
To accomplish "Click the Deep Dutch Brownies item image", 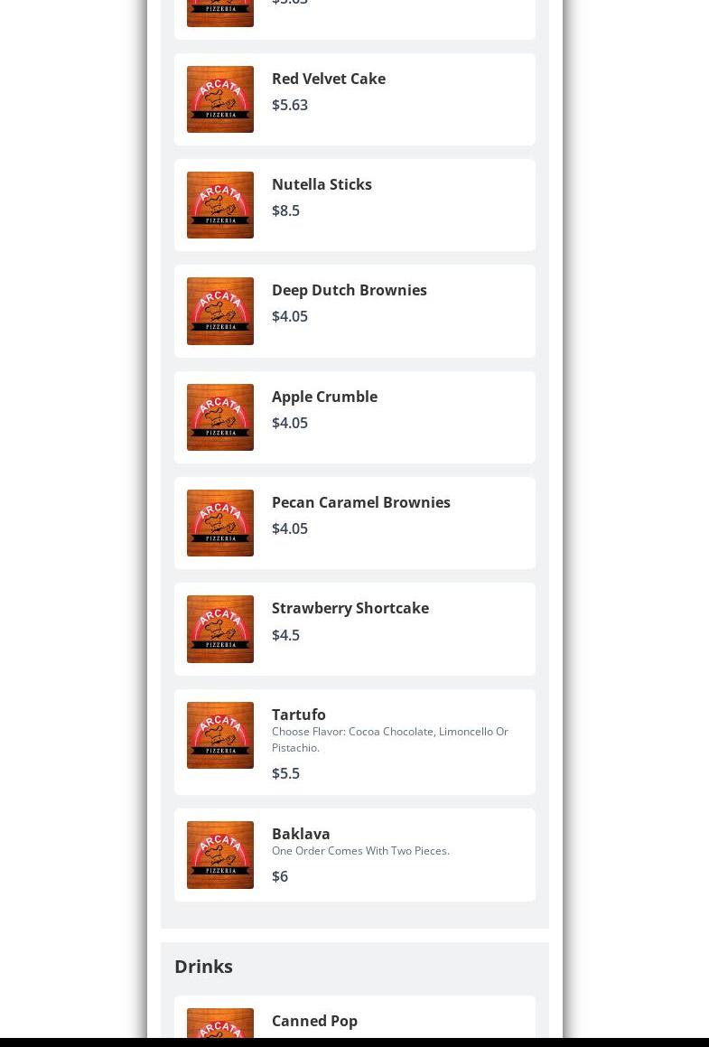I will click(220, 311).
